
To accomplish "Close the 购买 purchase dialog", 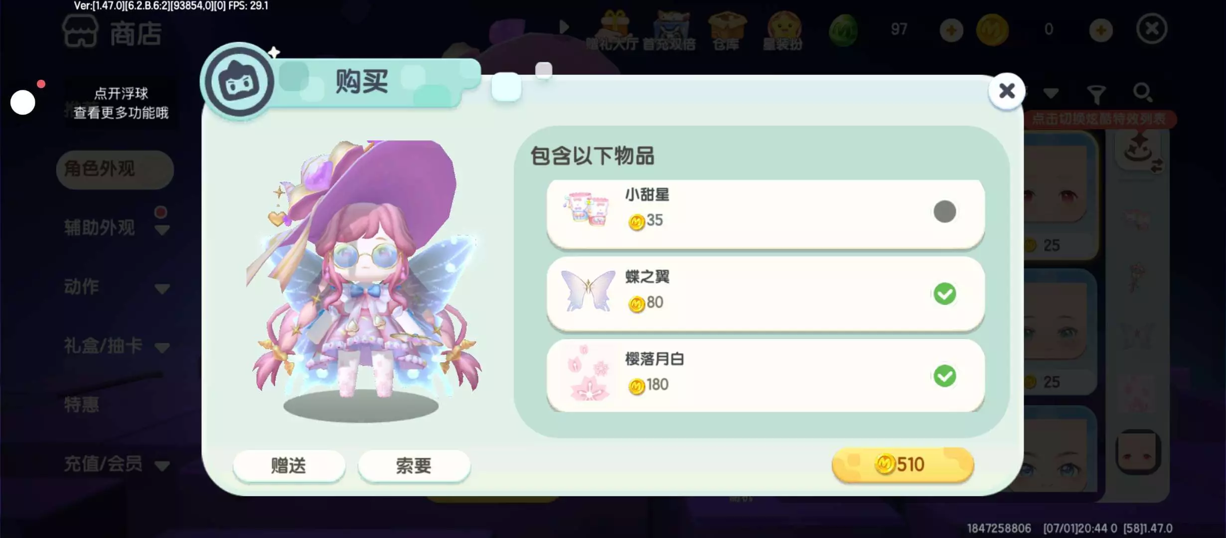I will [x=1007, y=91].
